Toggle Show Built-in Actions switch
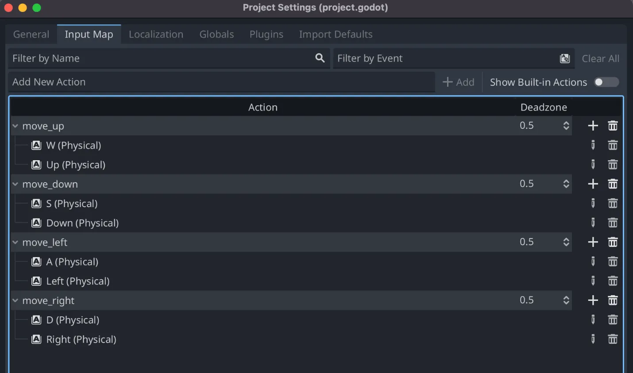This screenshot has width=633, height=373. 606,82
